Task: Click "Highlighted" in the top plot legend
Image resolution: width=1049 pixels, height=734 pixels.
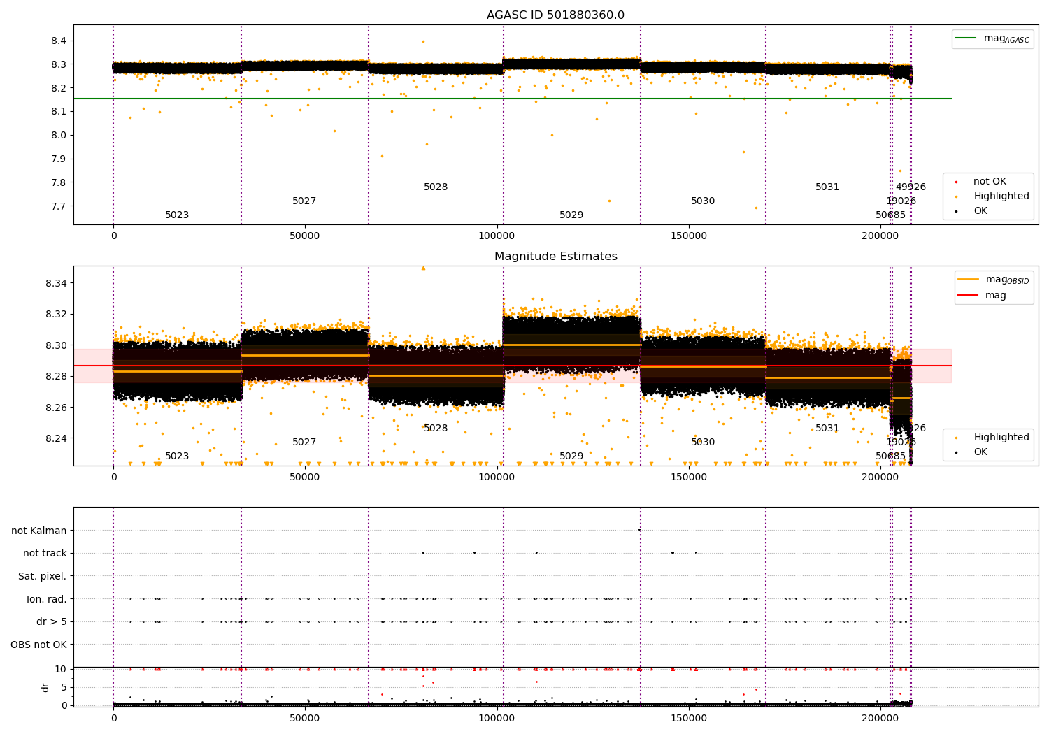Action: click(x=992, y=196)
